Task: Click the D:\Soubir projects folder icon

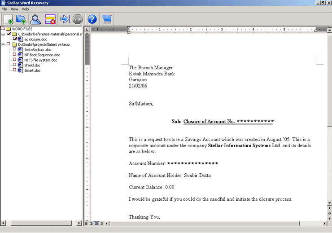Action: (14, 44)
